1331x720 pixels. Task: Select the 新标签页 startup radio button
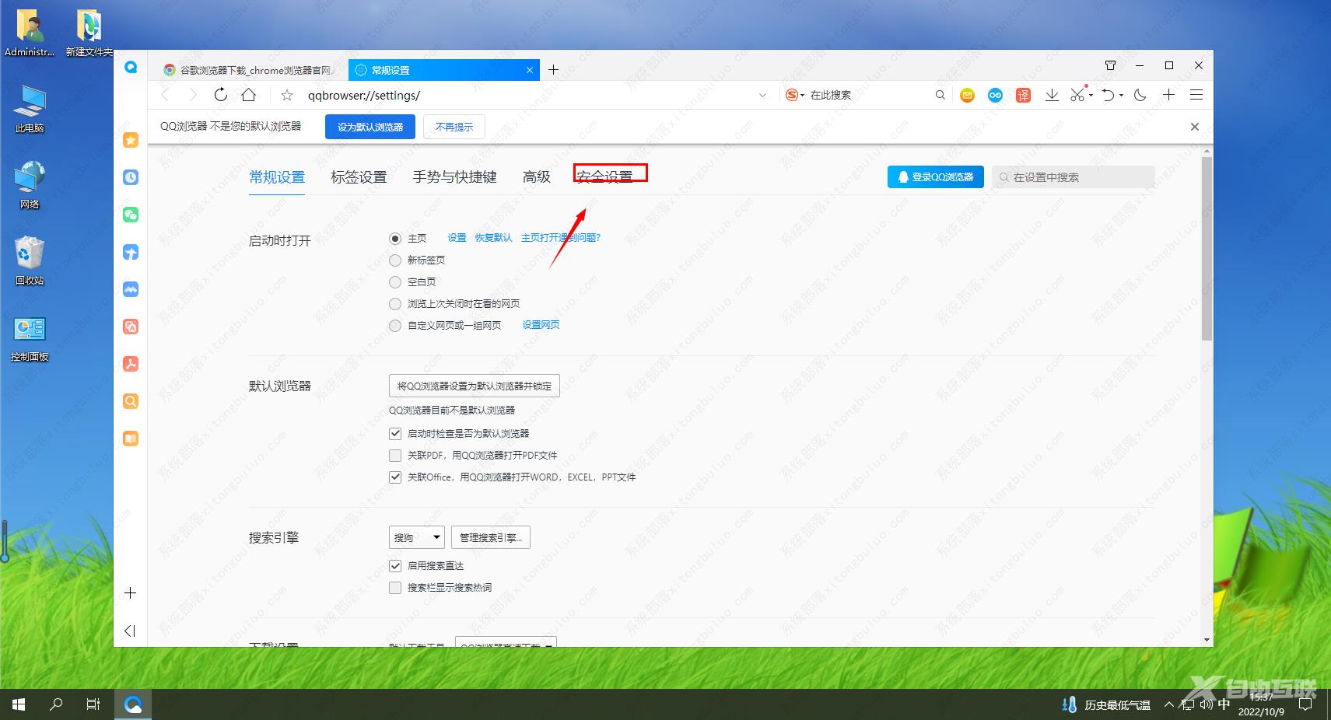[x=395, y=260]
